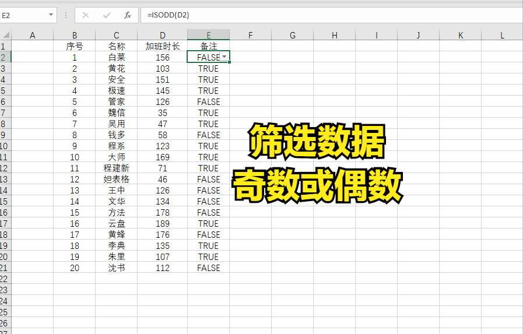The width and height of the screenshot is (523, 334).
Task: Click the name cell 沈书
Action: pyautogui.click(x=117, y=268)
